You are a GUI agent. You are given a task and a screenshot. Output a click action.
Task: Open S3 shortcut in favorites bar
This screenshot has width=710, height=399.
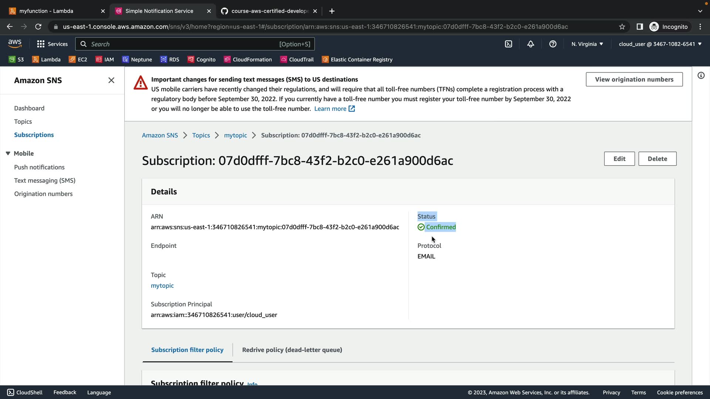[17, 59]
